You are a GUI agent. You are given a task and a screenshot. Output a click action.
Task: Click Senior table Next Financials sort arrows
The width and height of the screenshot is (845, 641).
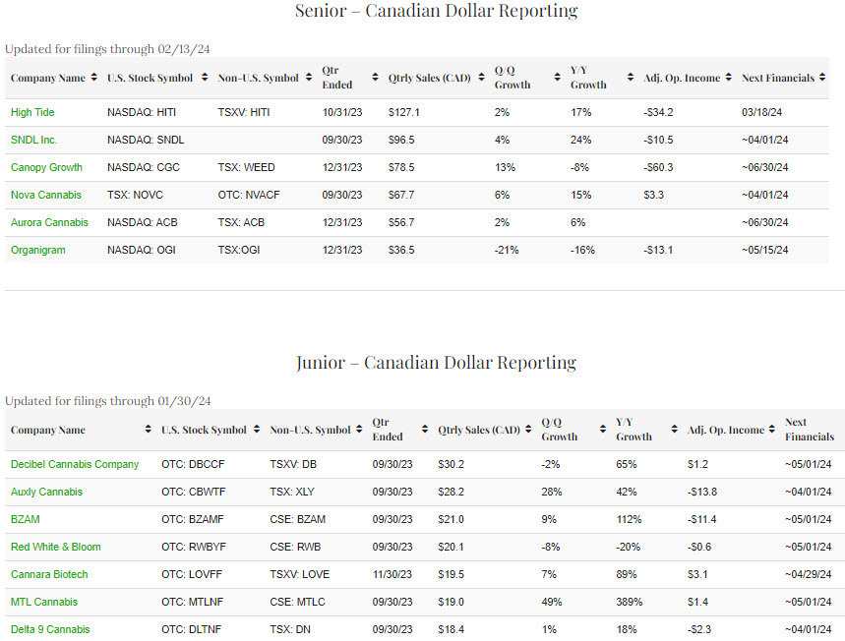[x=822, y=78]
